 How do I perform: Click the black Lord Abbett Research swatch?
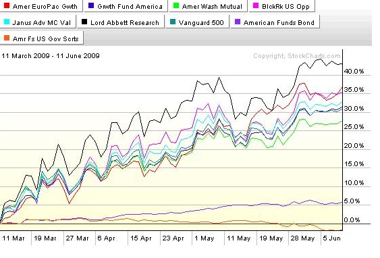[84, 22]
